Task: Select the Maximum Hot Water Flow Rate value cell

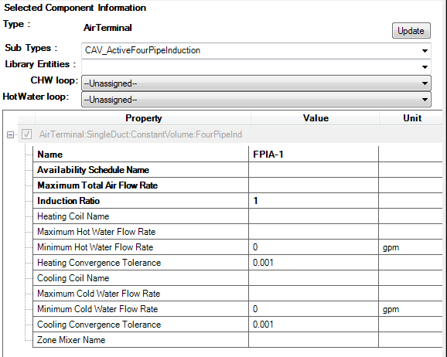Action: click(313, 232)
